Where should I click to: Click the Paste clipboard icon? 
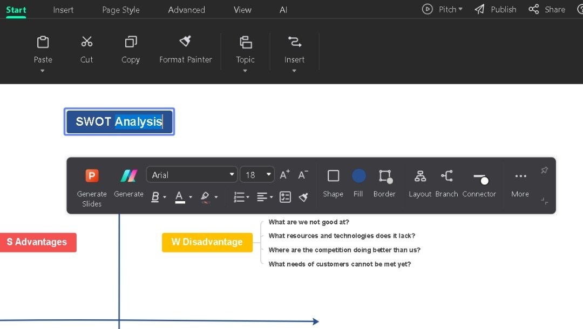coord(43,42)
